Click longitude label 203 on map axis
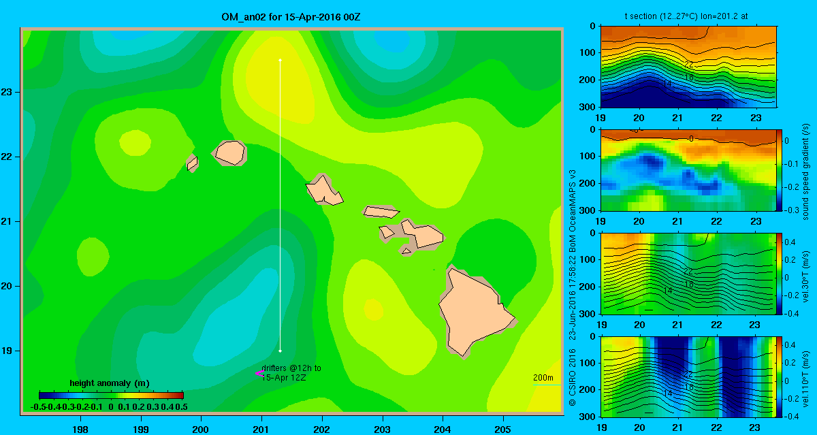 [382, 429]
